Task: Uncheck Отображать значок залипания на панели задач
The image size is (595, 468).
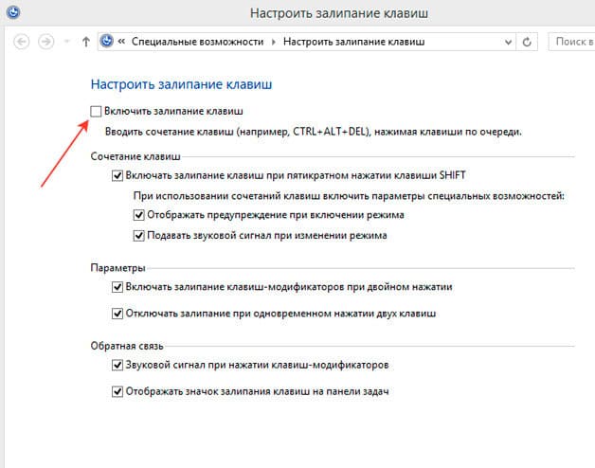Action: 117,390
